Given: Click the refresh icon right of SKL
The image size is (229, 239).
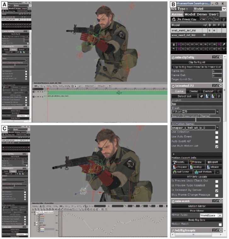Looking at the screenshot, I should 224,19.
